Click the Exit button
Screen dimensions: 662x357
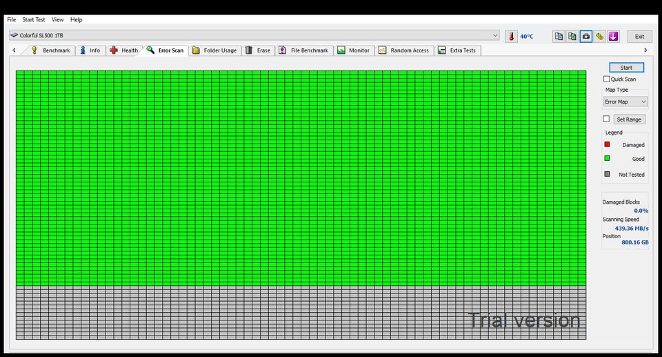coord(640,37)
